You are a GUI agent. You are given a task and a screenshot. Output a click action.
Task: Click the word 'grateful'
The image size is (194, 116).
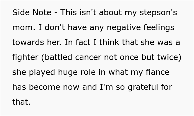click(143, 87)
